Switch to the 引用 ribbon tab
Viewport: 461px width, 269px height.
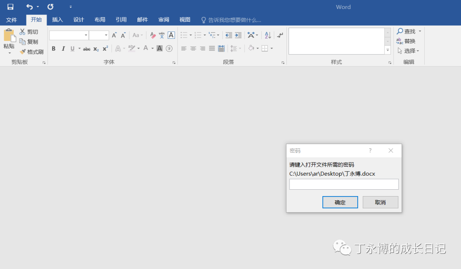pos(121,20)
